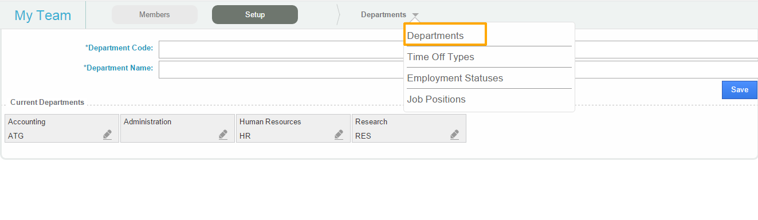This screenshot has width=758, height=220.
Task: Click pencil icon on Administration card
Action: click(223, 135)
